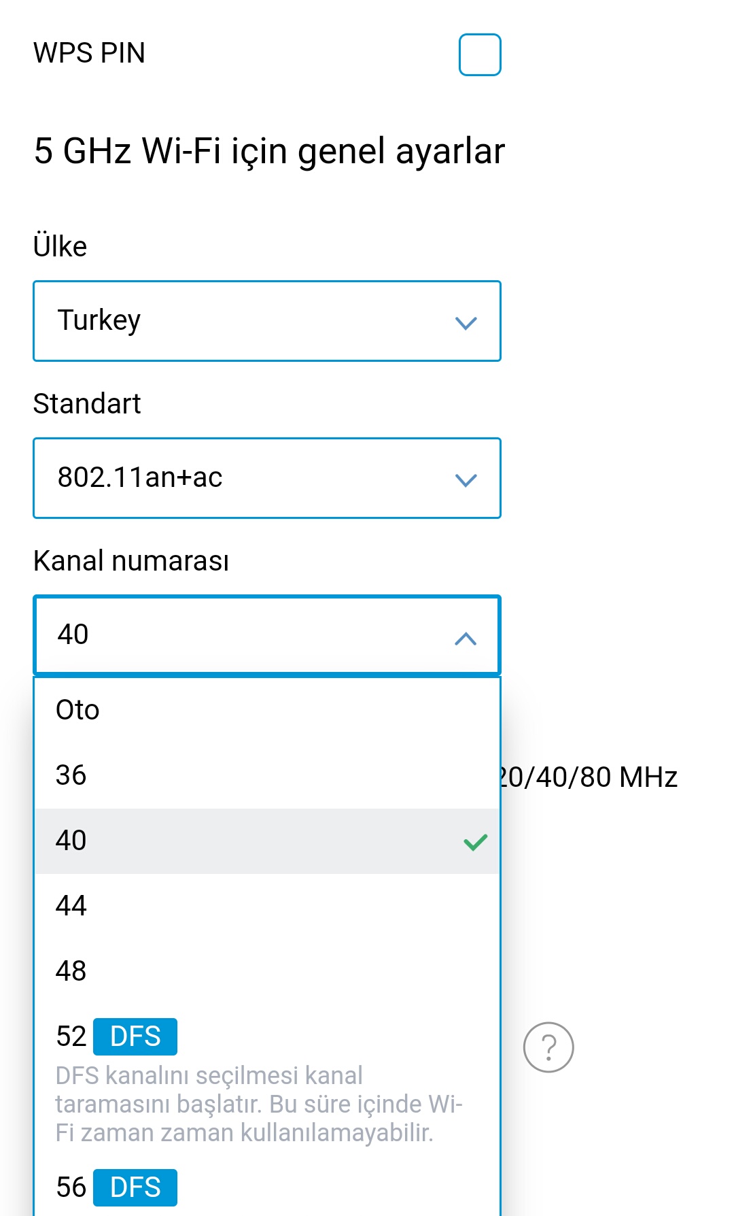Click the 20/40/80 MHz bandwidth text
The image size is (734, 1216).
[x=589, y=777]
